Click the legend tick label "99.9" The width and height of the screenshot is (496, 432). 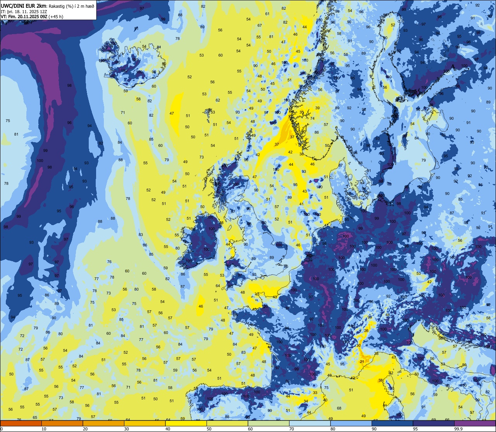(458, 429)
